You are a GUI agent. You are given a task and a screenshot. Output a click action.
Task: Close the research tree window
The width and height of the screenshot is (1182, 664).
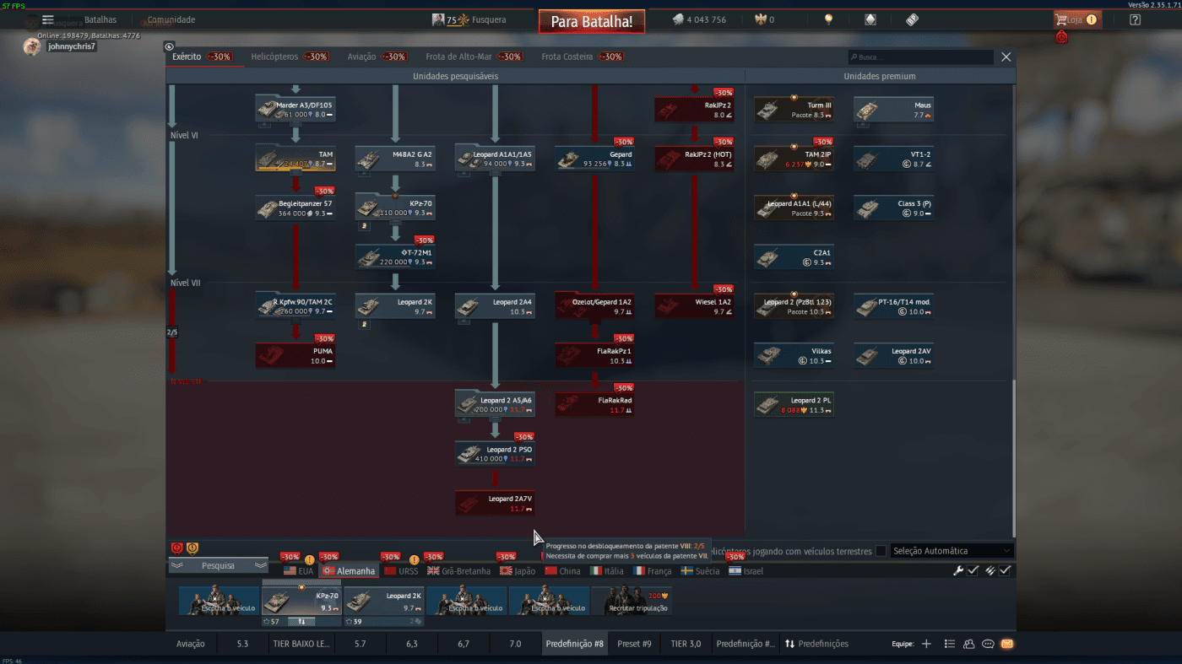(x=1006, y=57)
